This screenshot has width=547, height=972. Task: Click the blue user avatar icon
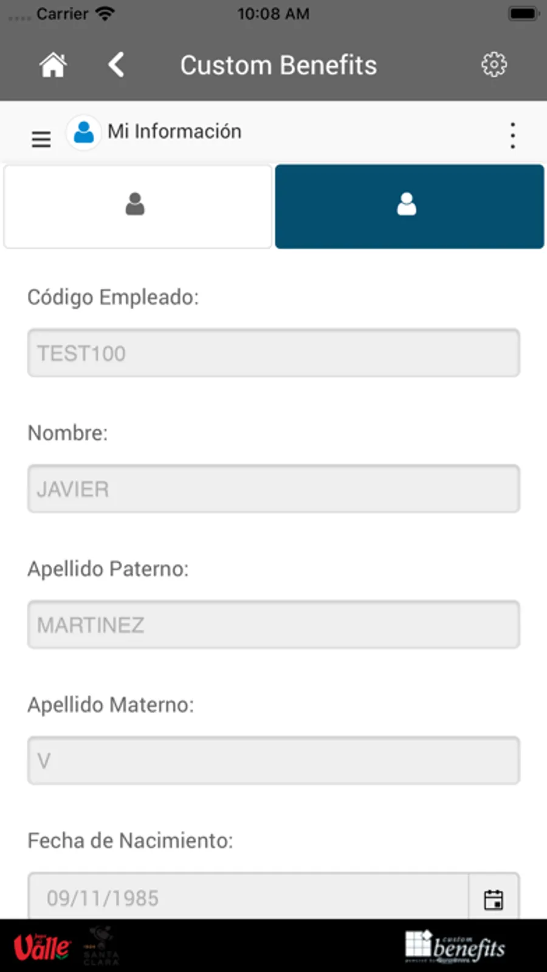[84, 132]
